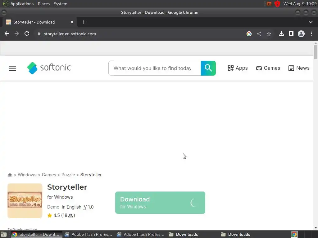
Task: Open Chrome three-dot menu
Action: (x=311, y=33)
